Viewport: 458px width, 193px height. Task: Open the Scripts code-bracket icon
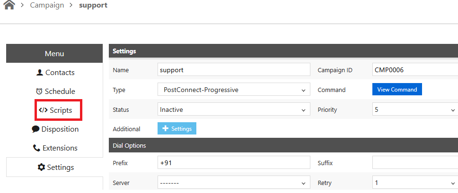pos(43,110)
